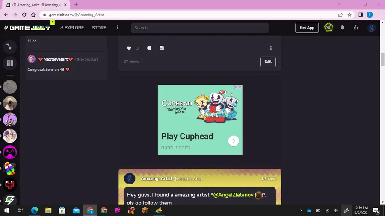Open Chrome profile F avatar

pos(370,15)
